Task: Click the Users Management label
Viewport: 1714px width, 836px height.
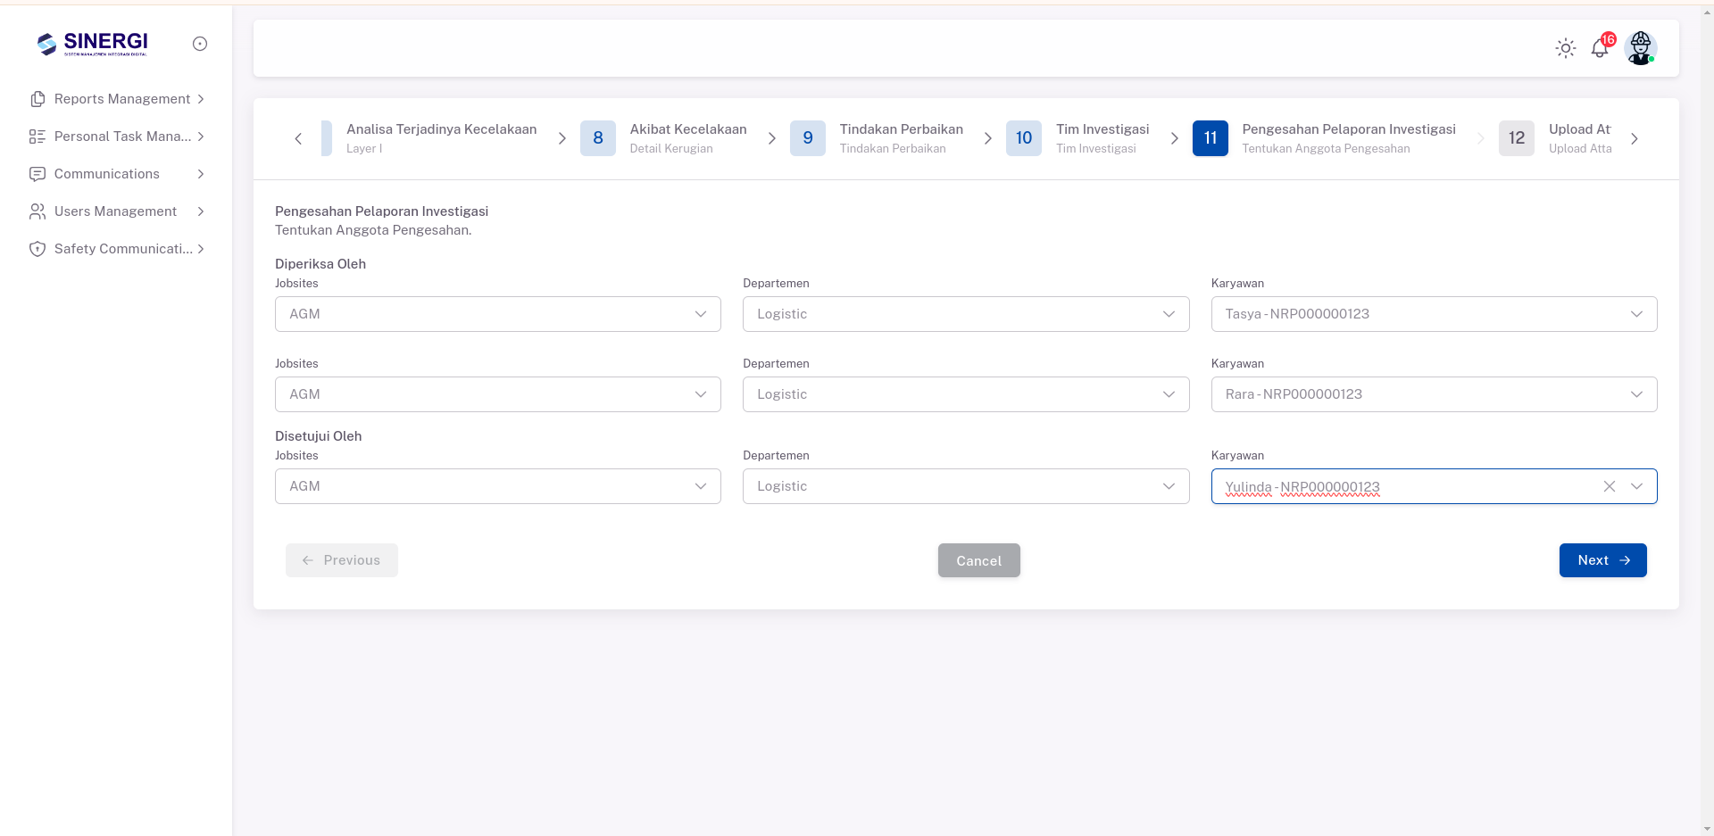Action: click(116, 211)
